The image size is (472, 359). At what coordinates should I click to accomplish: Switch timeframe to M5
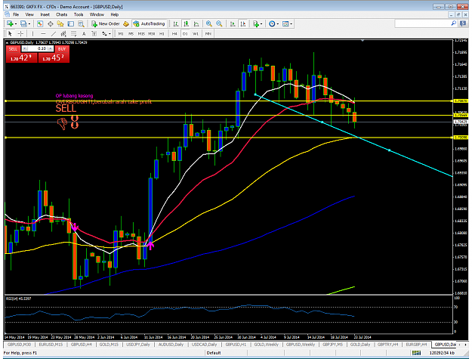point(131,34)
